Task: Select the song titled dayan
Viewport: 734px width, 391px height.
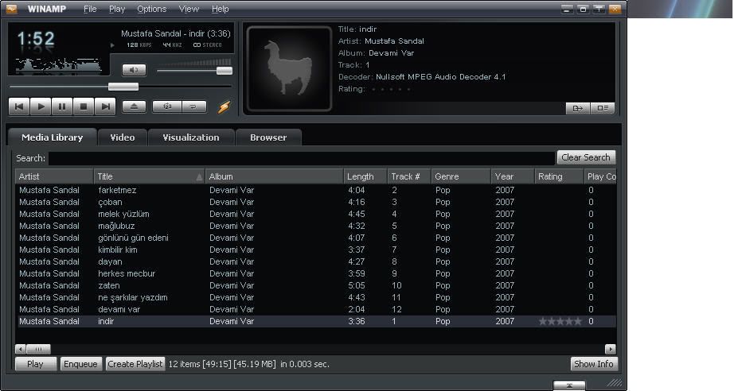Action: click(316, 261)
